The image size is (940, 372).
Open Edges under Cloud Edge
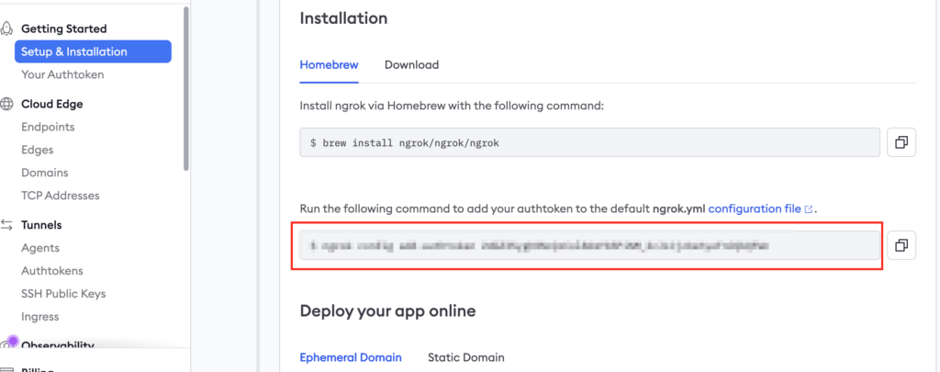(37, 150)
